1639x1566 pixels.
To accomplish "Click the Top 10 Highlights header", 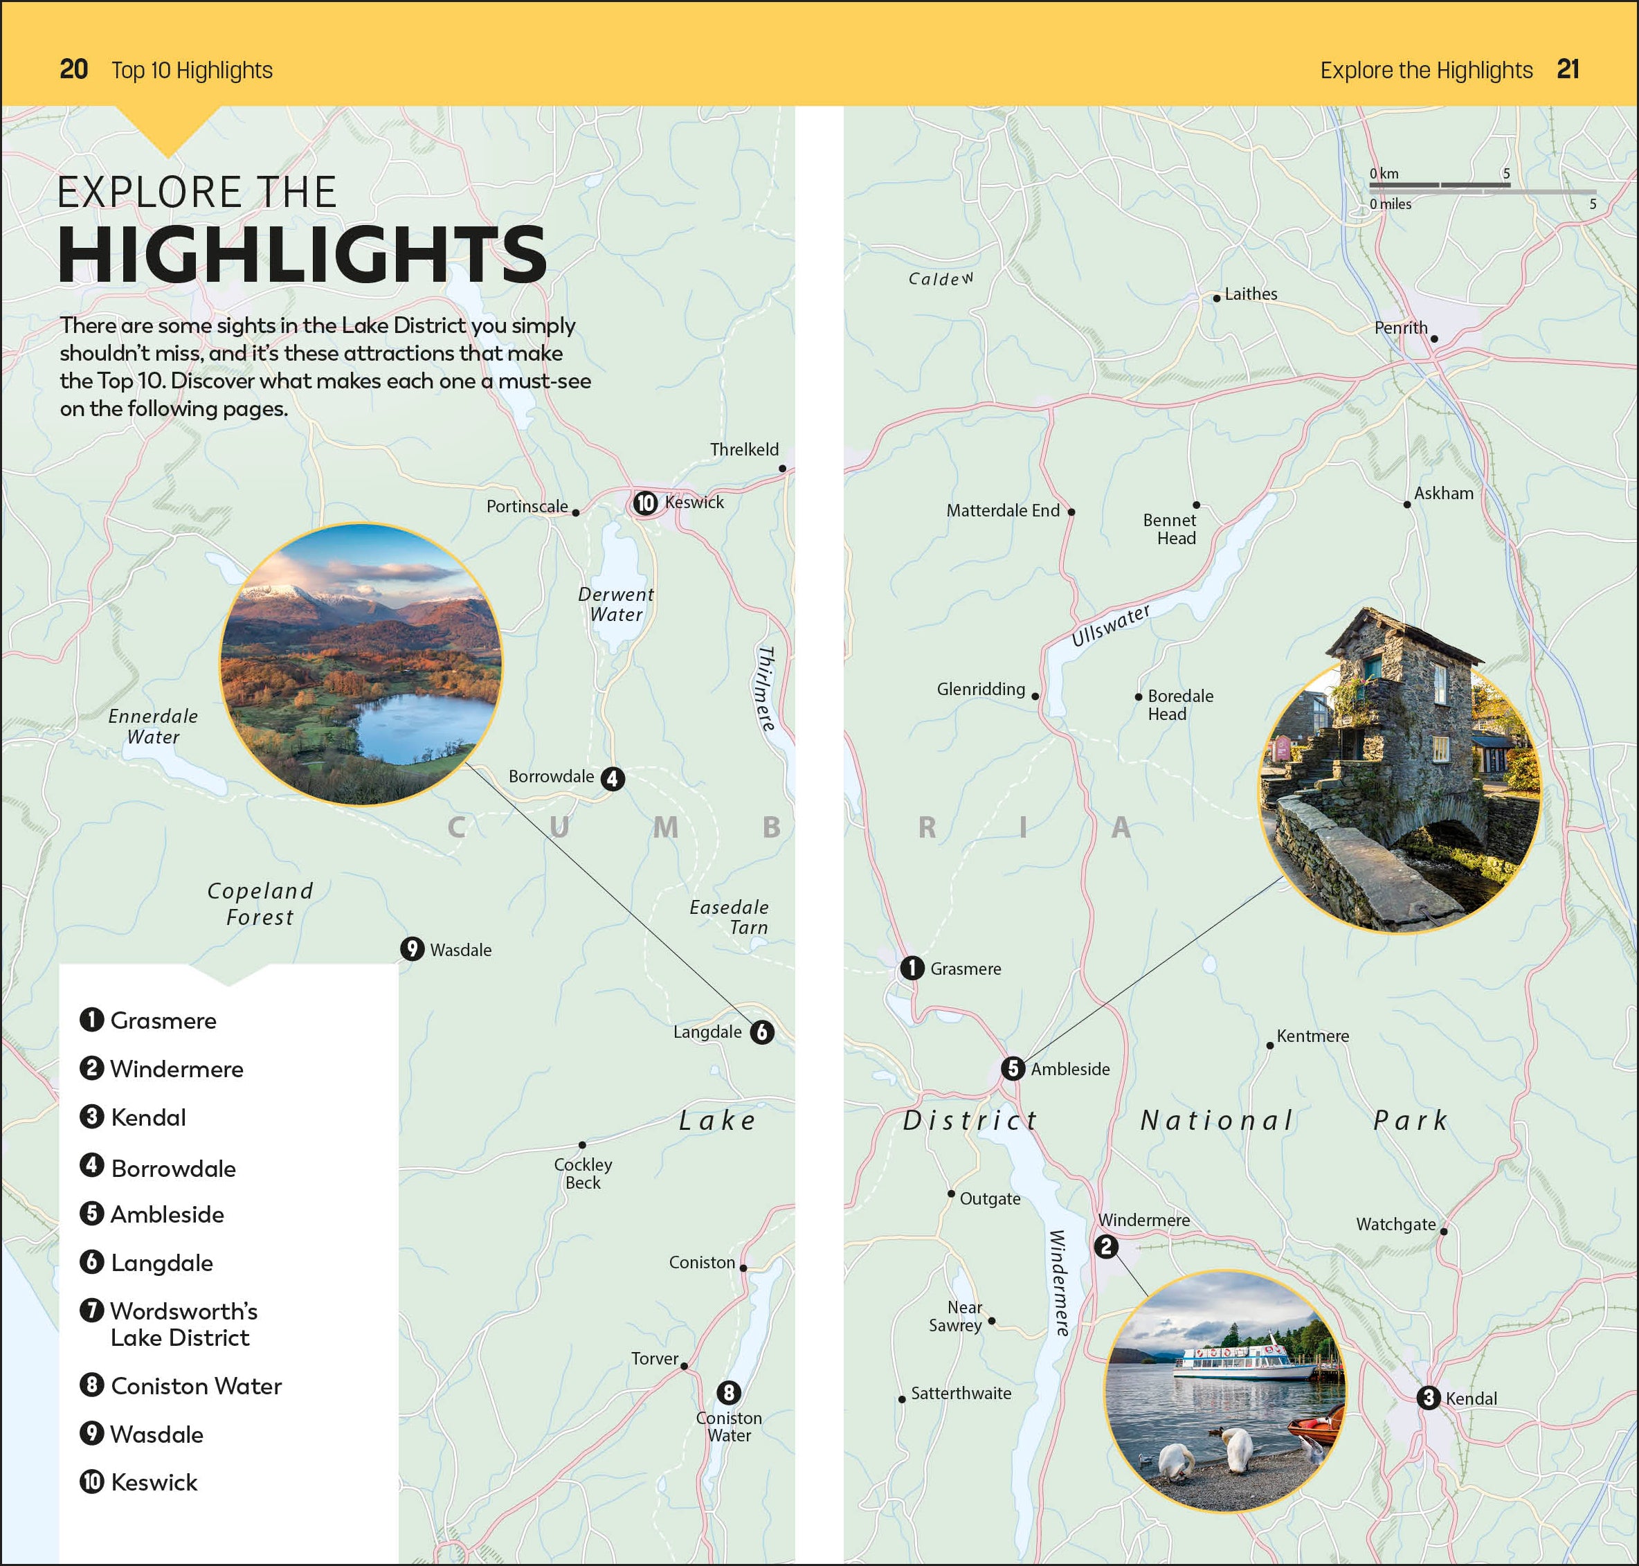I will pos(192,70).
